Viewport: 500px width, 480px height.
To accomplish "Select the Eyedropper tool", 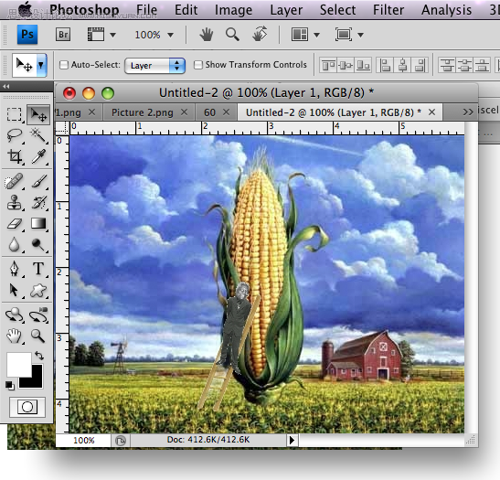I will click(x=38, y=156).
